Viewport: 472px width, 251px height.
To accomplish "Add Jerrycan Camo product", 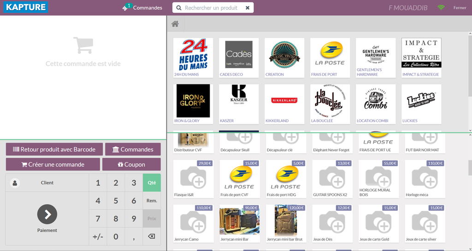I will (x=194, y=224).
